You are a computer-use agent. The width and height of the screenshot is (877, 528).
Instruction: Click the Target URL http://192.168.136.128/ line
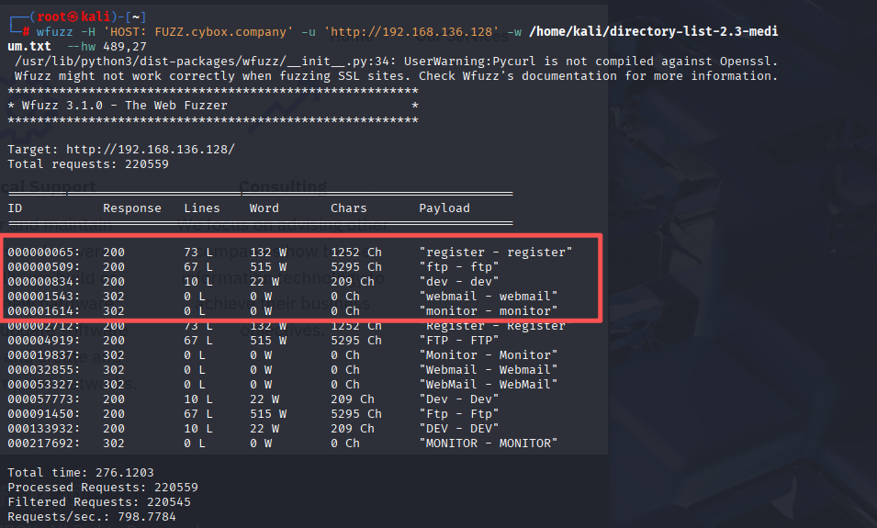pyautogui.click(x=120, y=149)
